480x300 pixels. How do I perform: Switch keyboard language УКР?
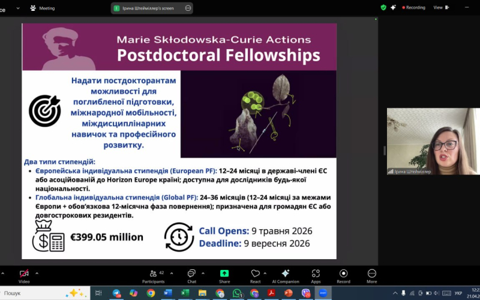[x=458, y=293]
